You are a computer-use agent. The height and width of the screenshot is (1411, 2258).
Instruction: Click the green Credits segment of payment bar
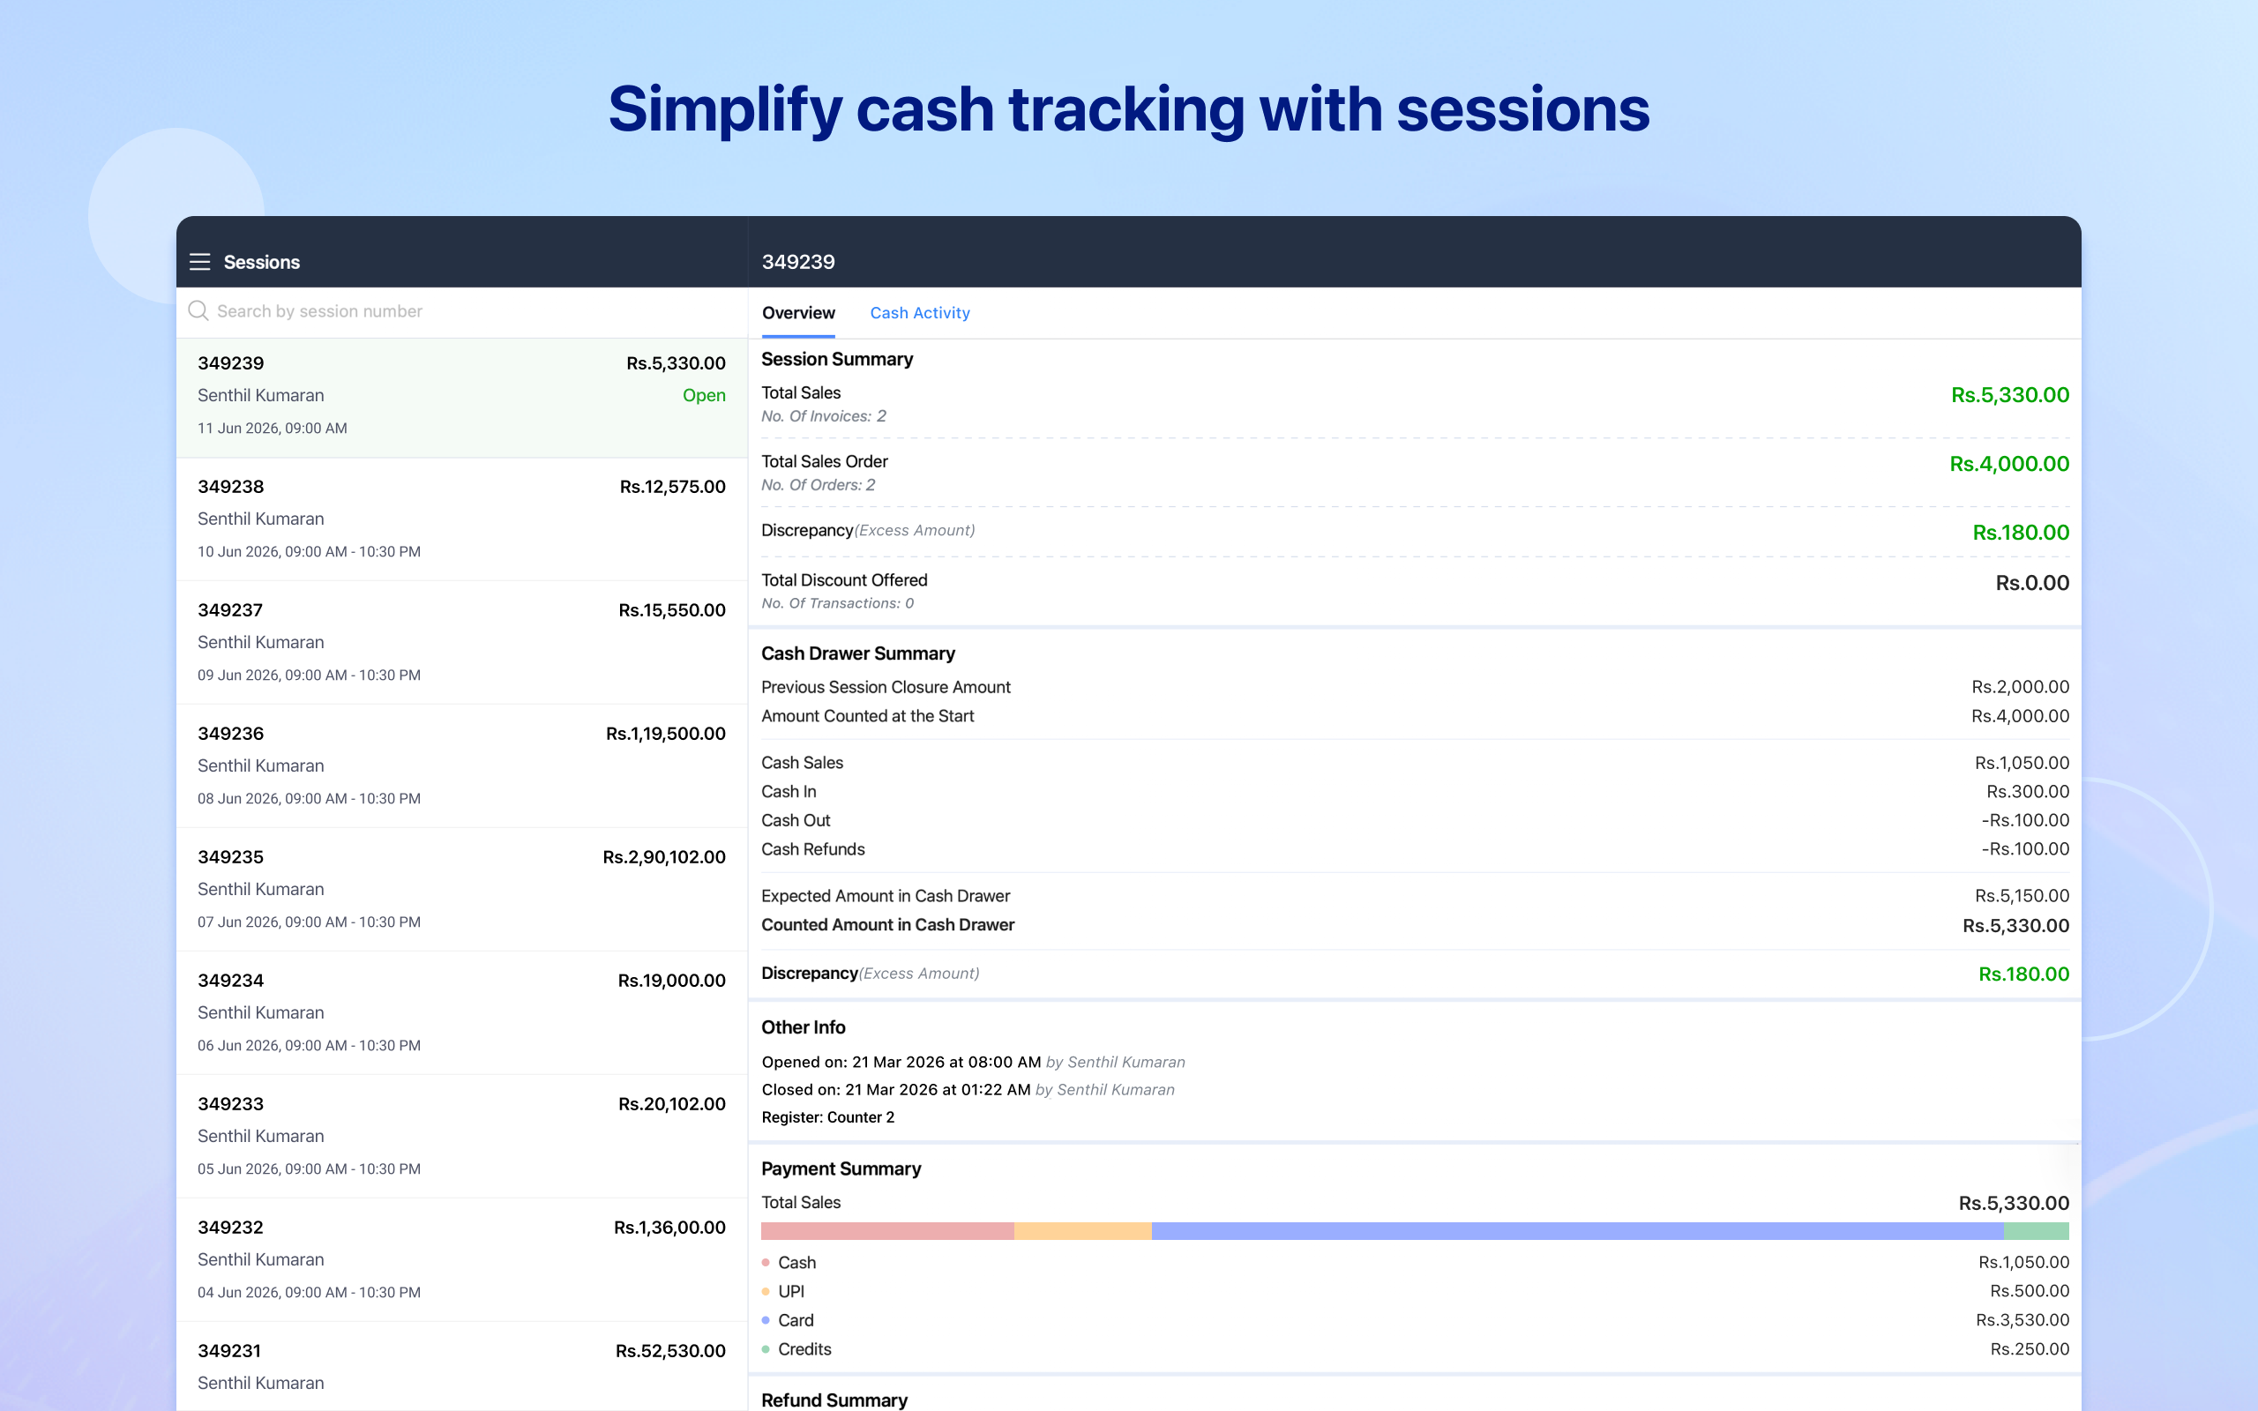(2036, 1231)
